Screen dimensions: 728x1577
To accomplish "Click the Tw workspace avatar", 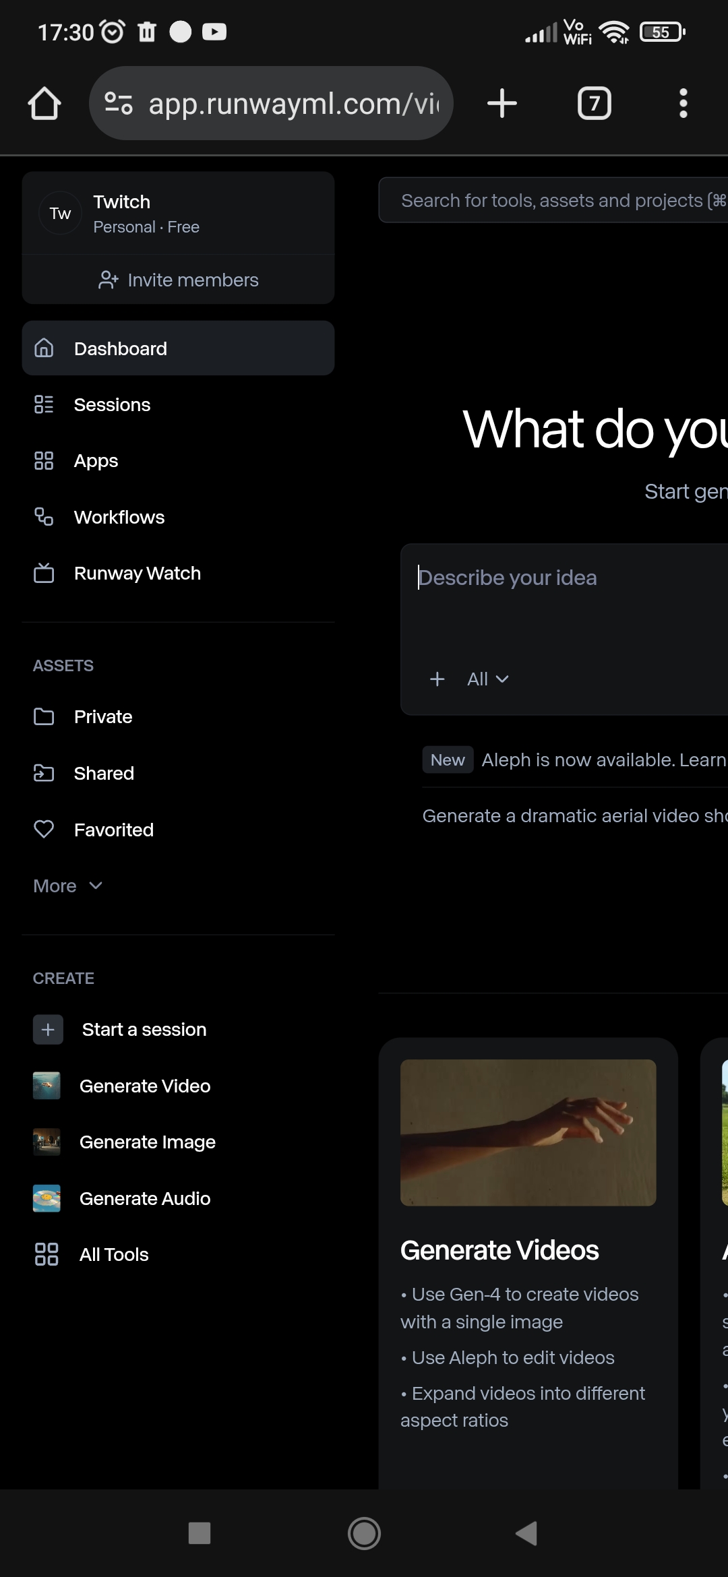I will (x=60, y=214).
